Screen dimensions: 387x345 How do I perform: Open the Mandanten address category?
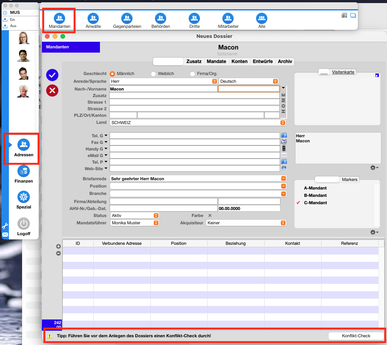(x=59, y=21)
